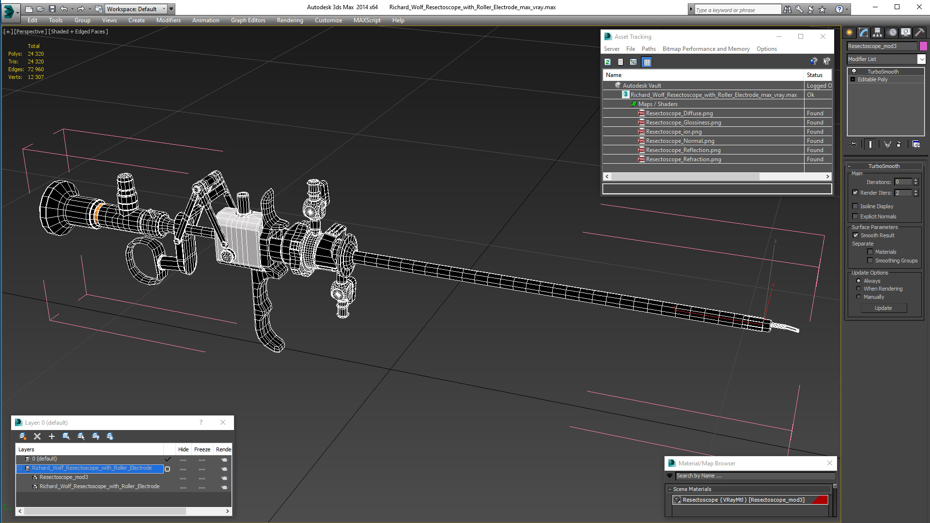
Task: Open the MAXScript menu
Action: tap(367, 20)
